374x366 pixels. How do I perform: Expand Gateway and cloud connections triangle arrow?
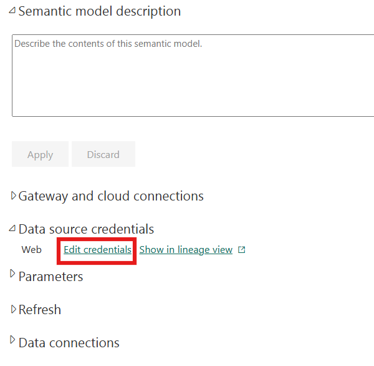click(x=14, y=195)
